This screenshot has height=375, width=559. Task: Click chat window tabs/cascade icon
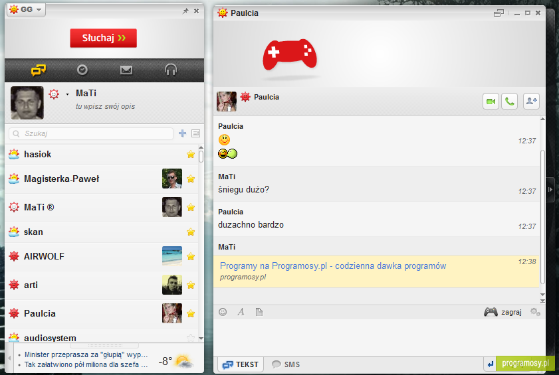(x=499, y=13)
